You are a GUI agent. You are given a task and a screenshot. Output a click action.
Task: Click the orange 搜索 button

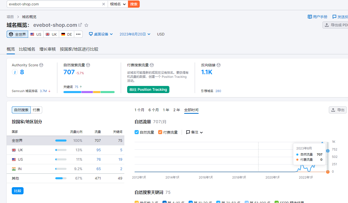tap(134, 4)
